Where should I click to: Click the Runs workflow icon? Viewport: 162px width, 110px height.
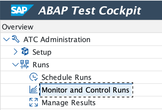pos(25,64)
